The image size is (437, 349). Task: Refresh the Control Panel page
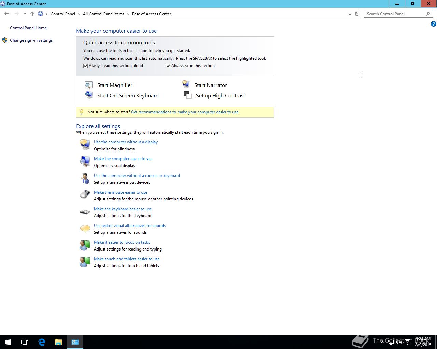(x=357, y=14)
